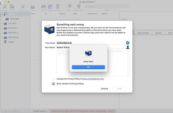
Task: Click the Open folder toolbar icon
Action: [33, 7]
